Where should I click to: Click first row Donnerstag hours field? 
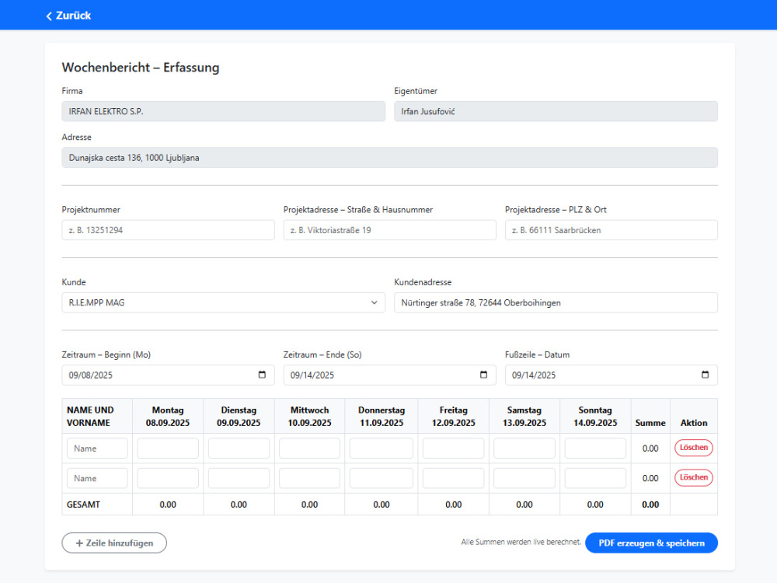click(381, 449)
